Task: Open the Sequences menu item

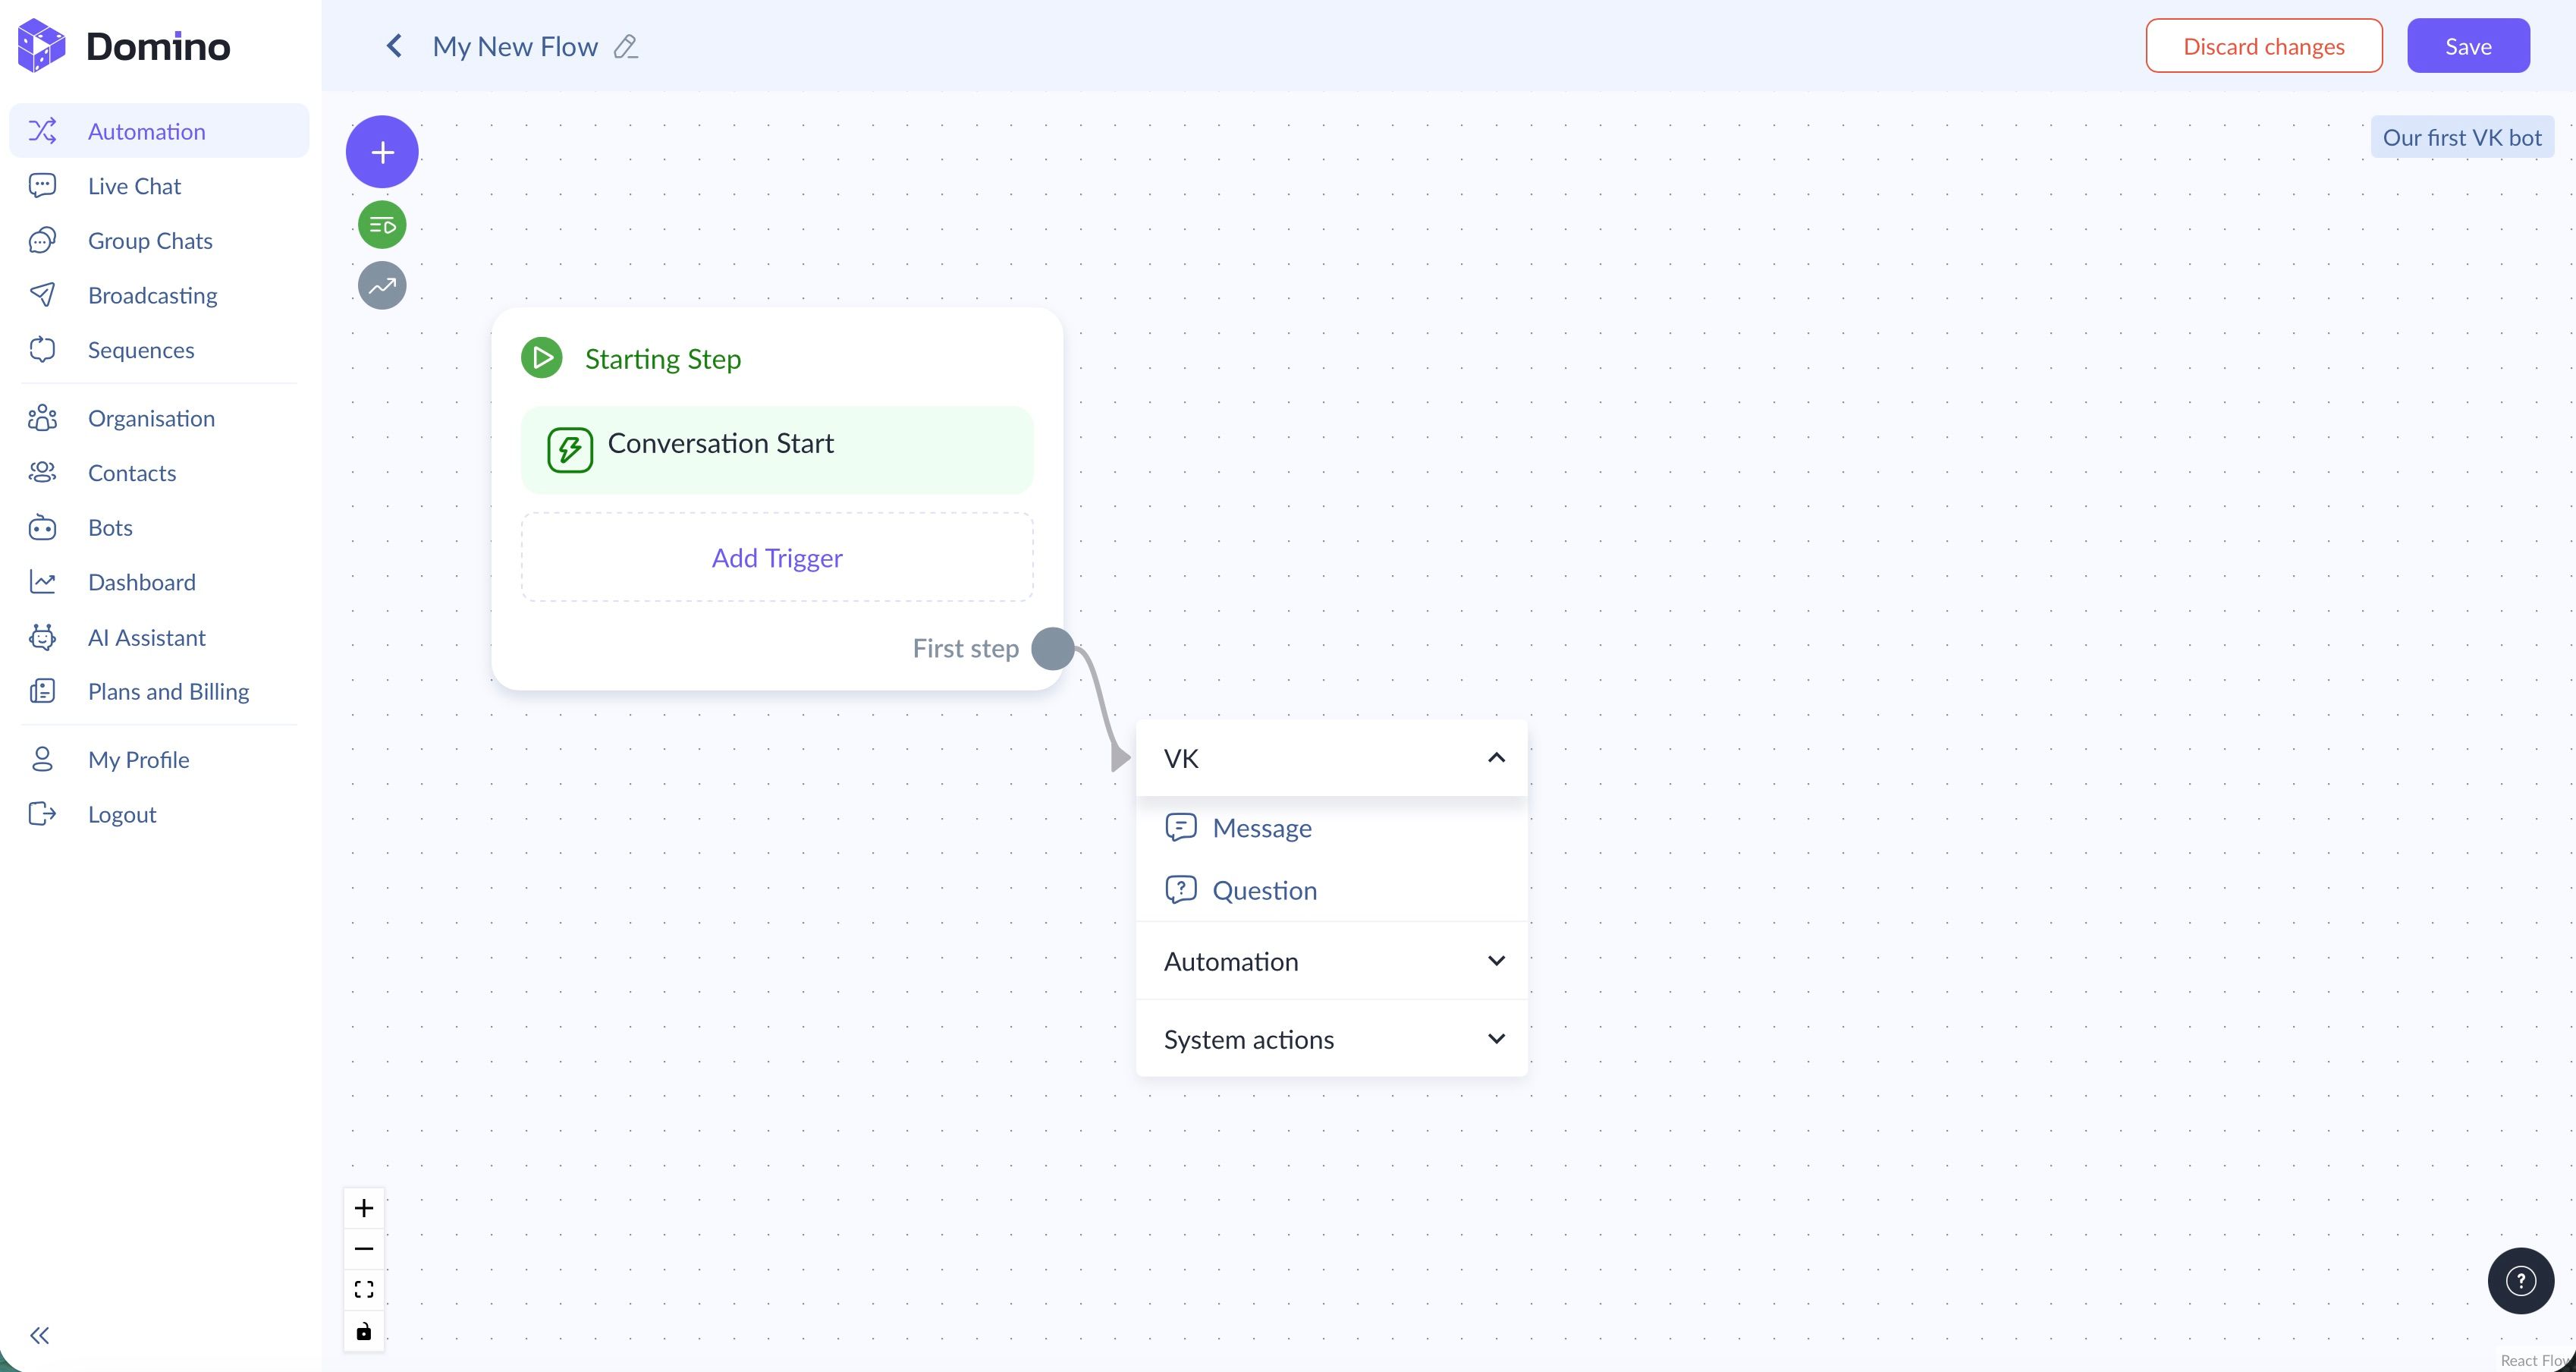Action: [x=140, y=349]
